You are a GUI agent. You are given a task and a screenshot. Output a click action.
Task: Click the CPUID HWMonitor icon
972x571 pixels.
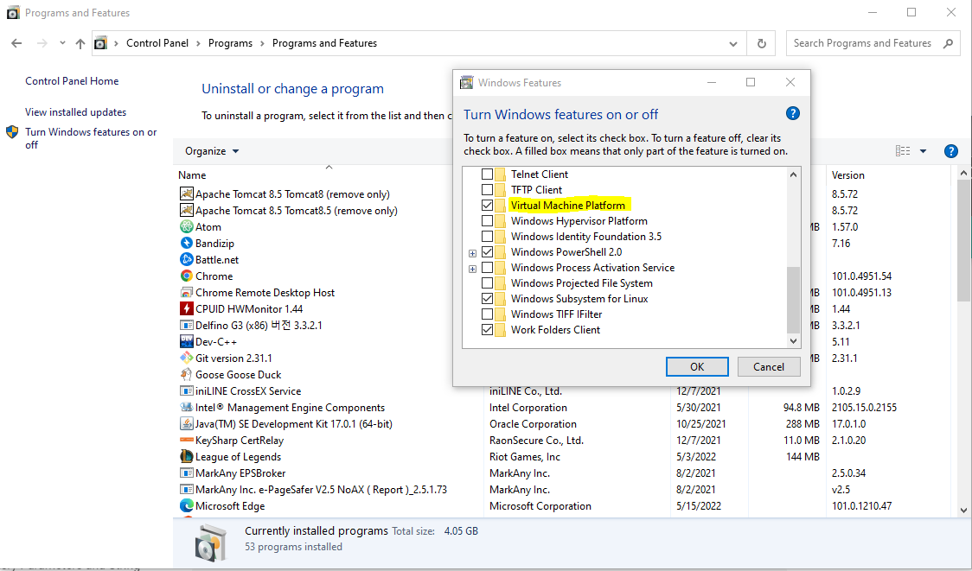click(x=186, y=308)
